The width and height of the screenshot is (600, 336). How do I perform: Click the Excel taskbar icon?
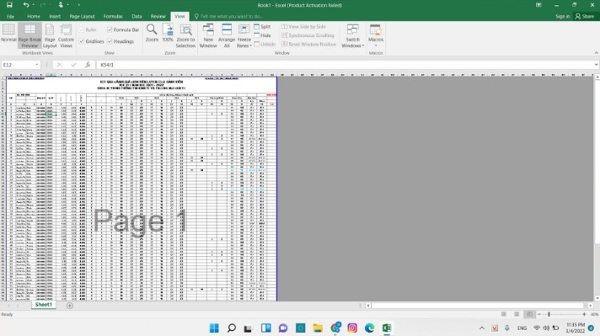(387, 328)
